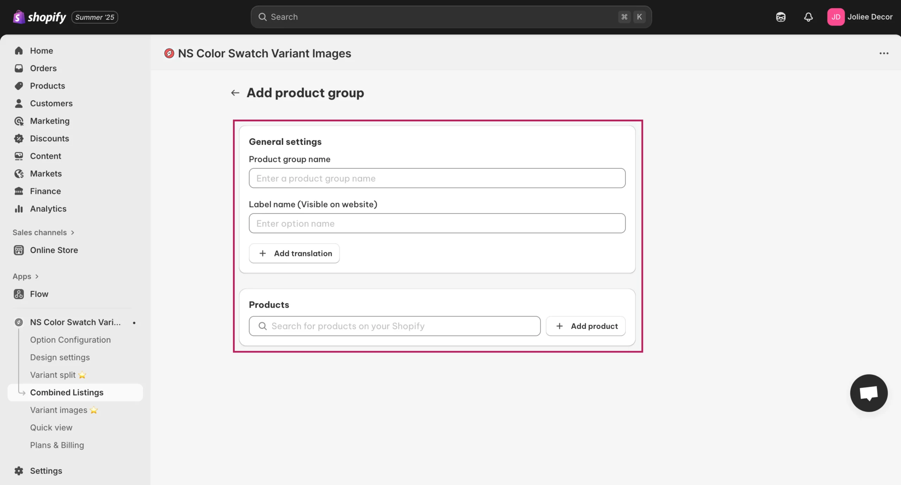Focus the Product group name field
This screenshot has height=485, width=901.
437,178
